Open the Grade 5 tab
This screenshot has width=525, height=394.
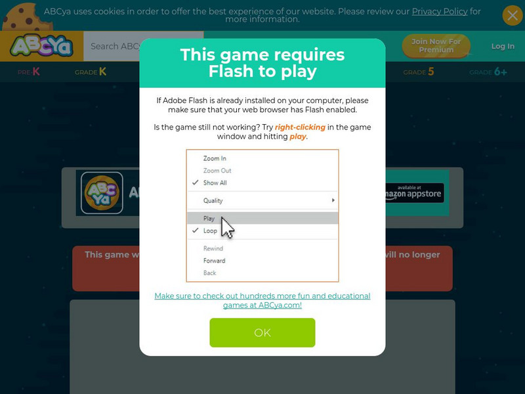coord(418,72)
